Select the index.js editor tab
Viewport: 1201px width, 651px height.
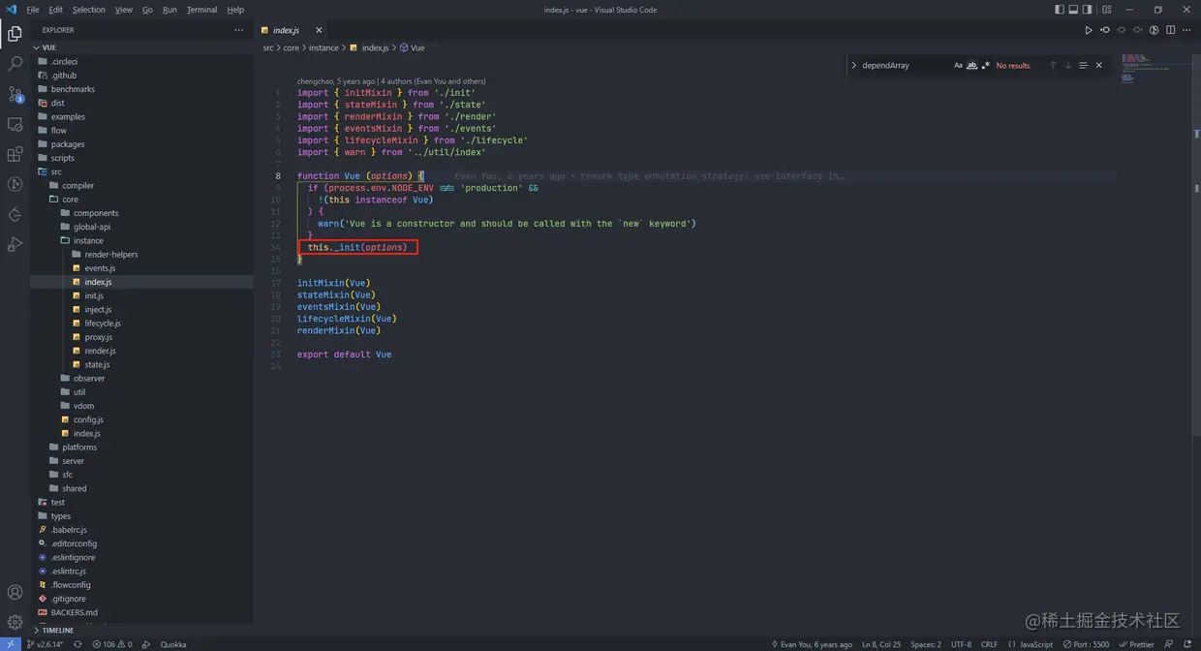(x=293, y=30)
